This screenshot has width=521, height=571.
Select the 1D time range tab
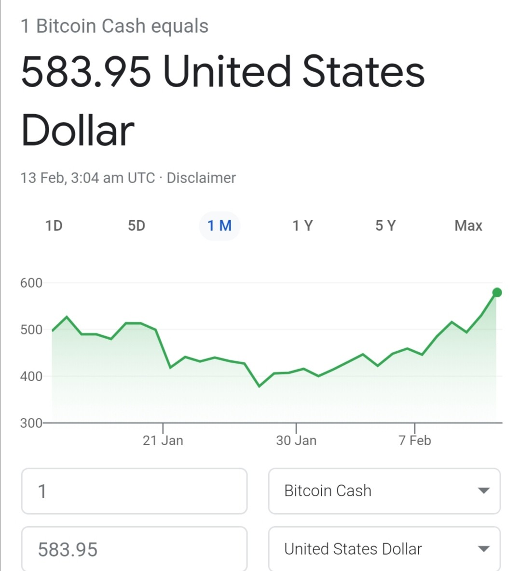point(54,226)
